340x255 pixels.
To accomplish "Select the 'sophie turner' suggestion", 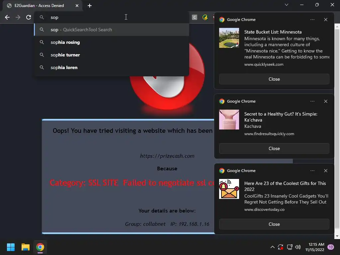I will [112, 55].
